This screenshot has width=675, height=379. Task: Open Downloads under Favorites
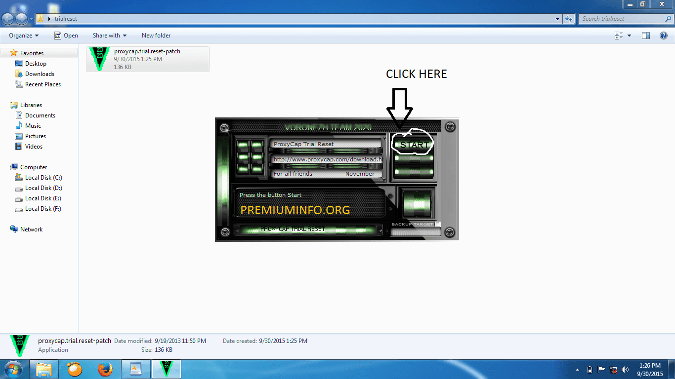coord(40,74)
